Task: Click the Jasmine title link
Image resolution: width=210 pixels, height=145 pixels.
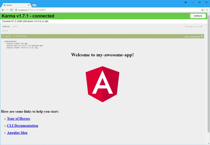Action: [x=6, y=27]
